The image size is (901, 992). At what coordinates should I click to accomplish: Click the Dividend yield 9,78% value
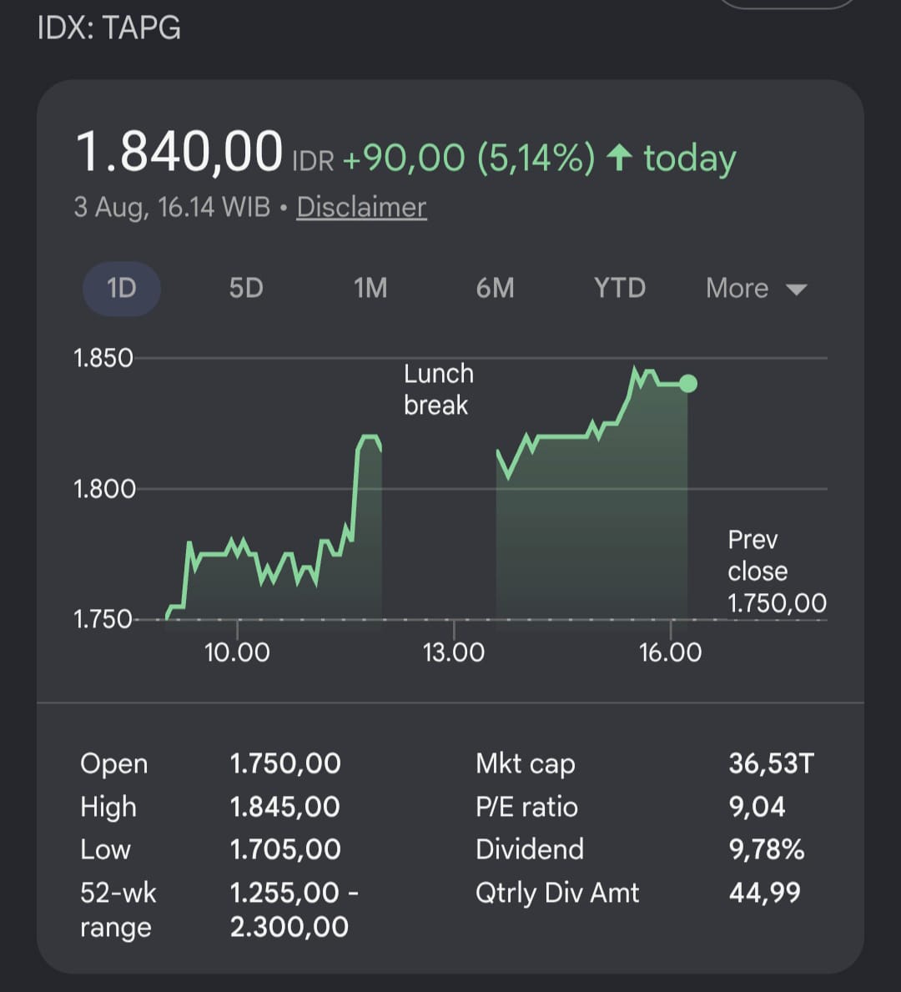pos(766,849)
